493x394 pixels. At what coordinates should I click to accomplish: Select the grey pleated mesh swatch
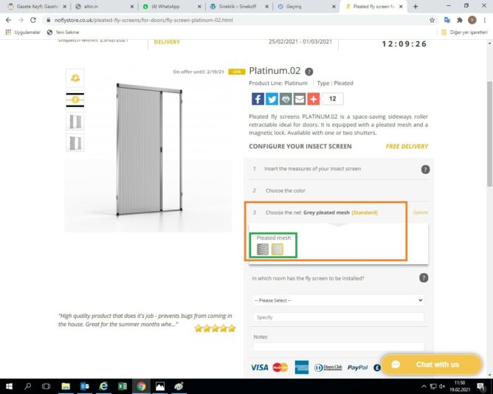pos(263,249)
